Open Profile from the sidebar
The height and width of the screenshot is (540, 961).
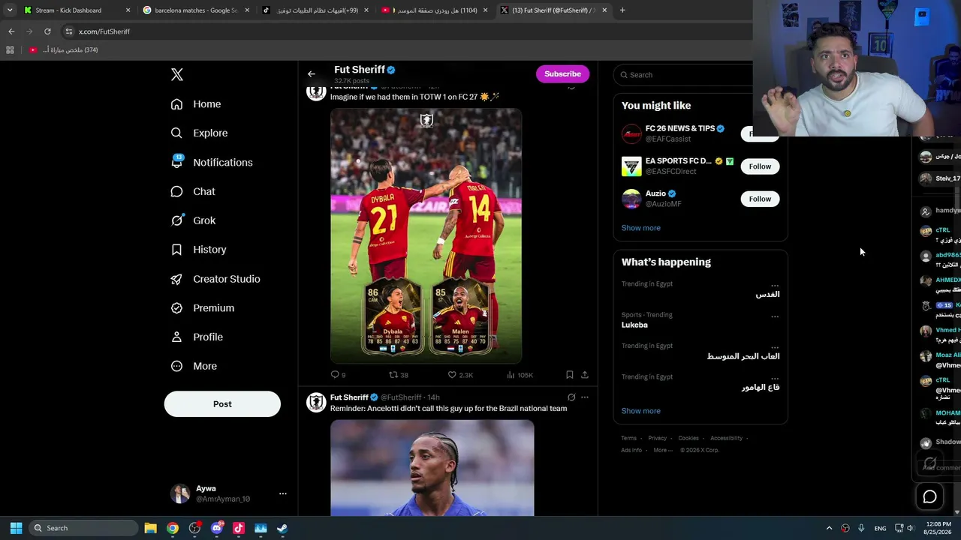coord(197,337)
